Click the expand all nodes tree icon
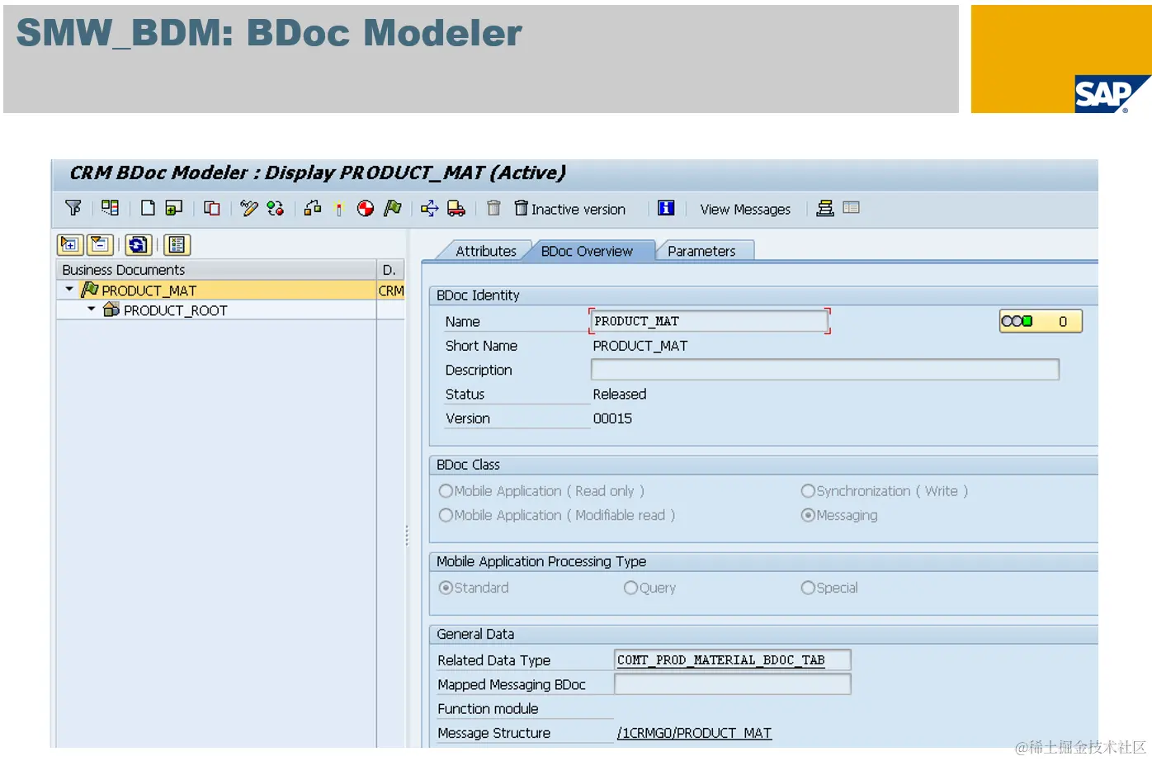This screenshot has width=1152, height=761. pyautogui.click(x=70, y=244)
